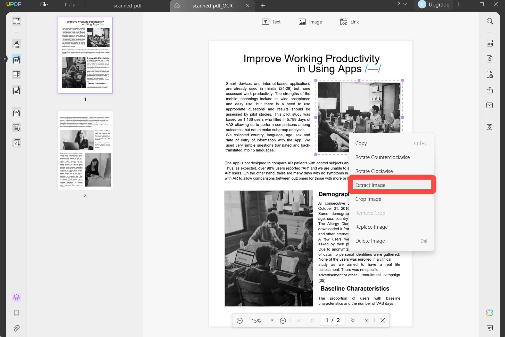This screenshot has width=505, height=337.
Task: Open the search magnifier in right sidebar
Action: click(x=490, y=21)
